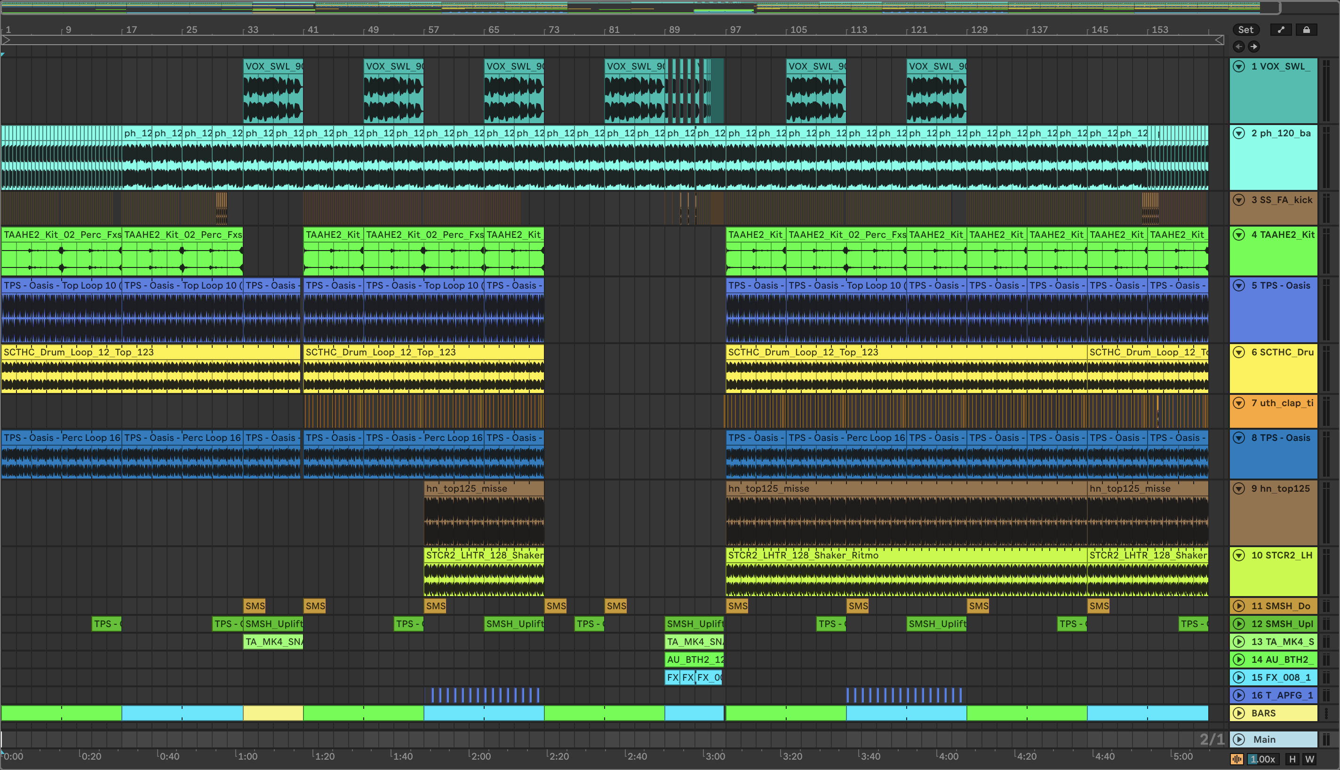Click the loop start bracket marker
Image resolution: width=1340 pixels, height=770 pixels.
pos(6,39)
